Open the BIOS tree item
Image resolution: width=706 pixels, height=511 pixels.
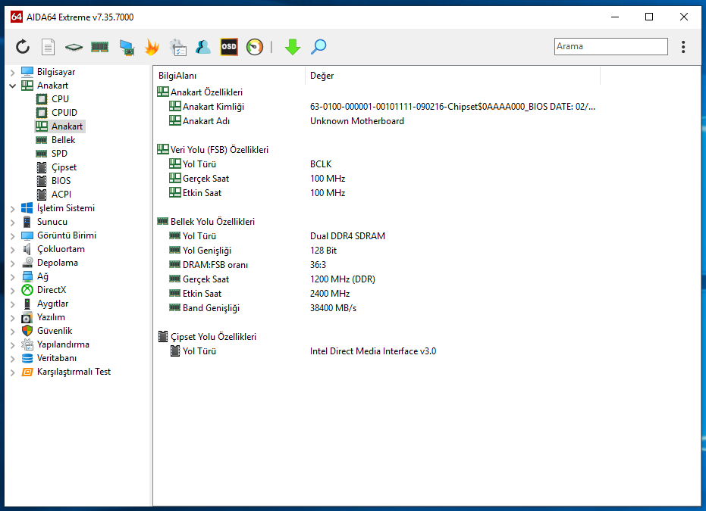coord(61,181)
